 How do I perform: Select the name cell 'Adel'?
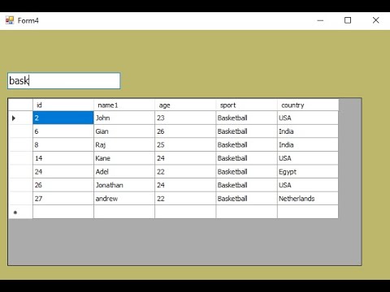coord(124,172)
